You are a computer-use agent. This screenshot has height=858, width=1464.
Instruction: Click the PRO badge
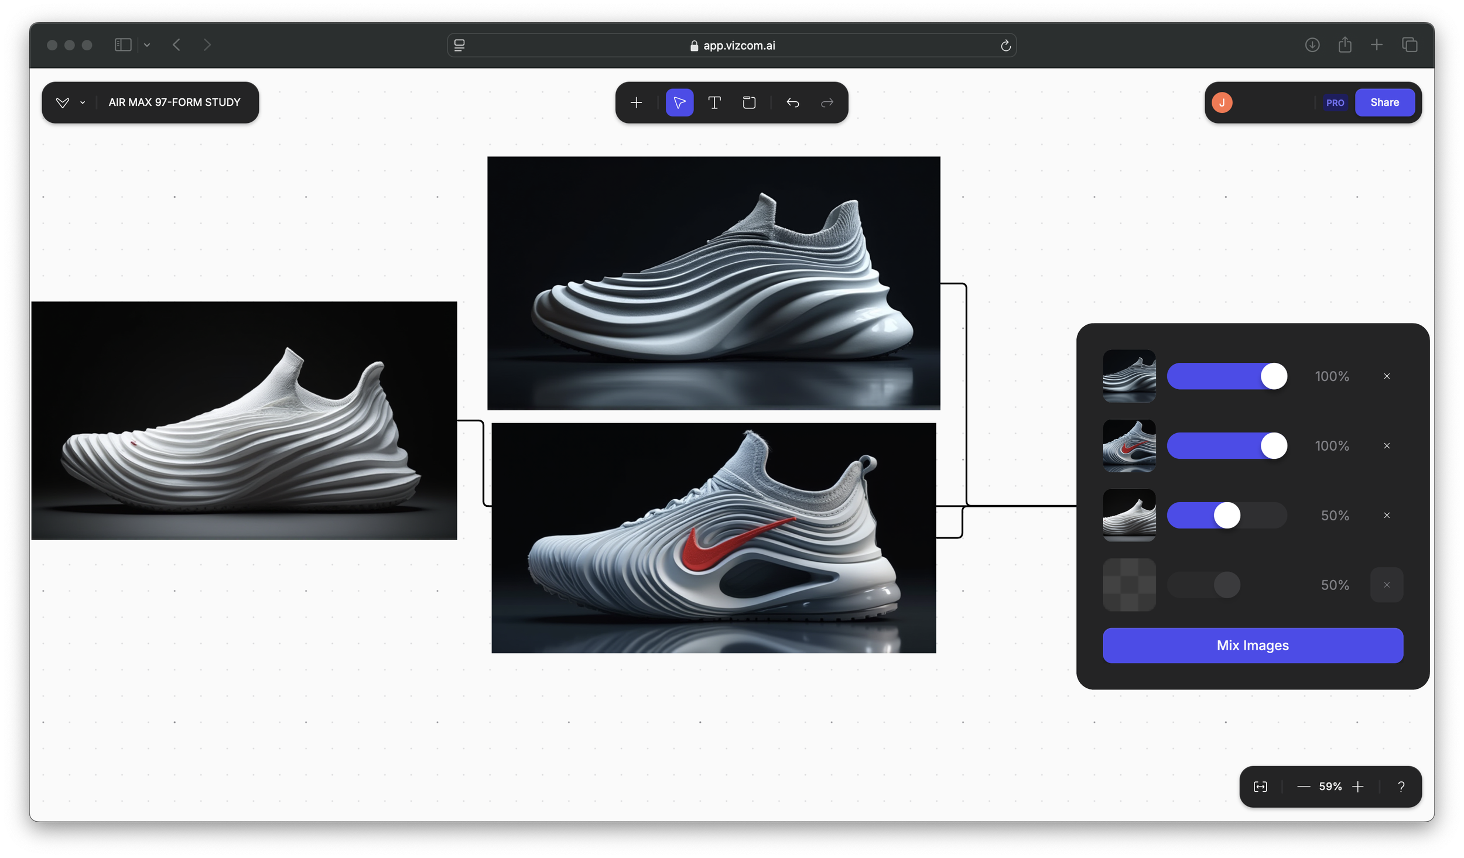[1335, 102]
